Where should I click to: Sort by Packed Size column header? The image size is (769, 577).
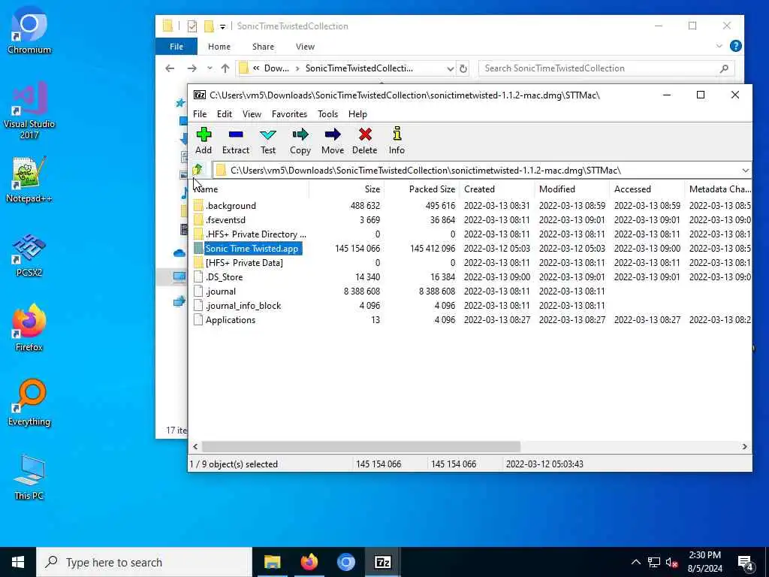click(x=421, y=189)
